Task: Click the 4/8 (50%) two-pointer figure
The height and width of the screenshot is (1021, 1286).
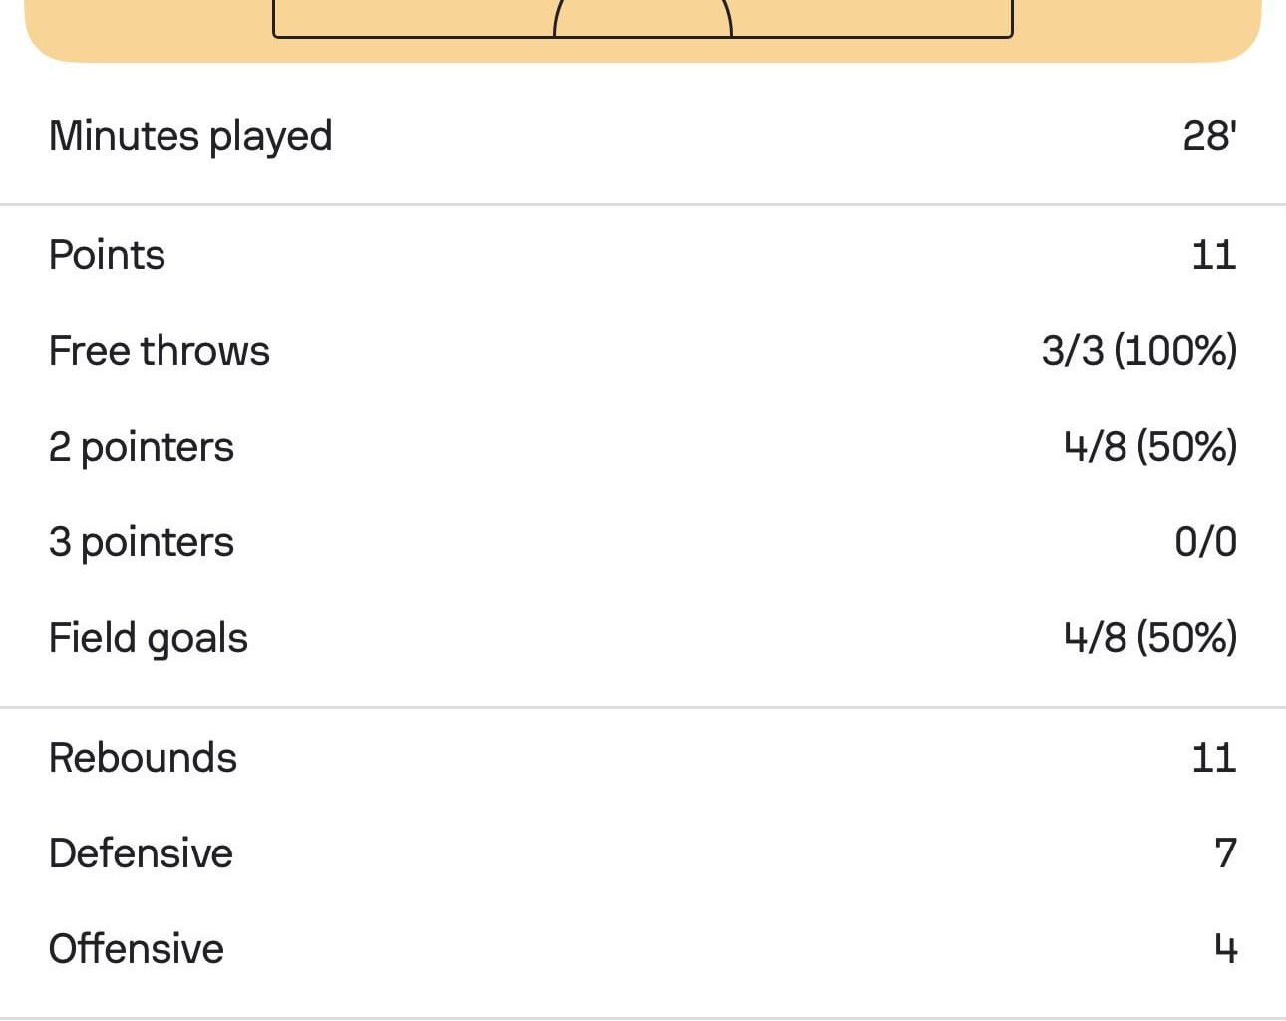Action: [x=1150, y=446]
